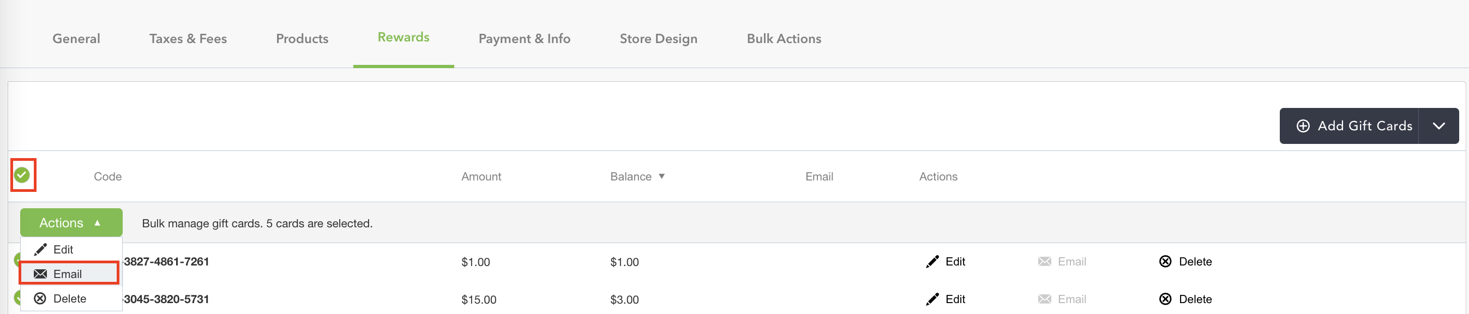Viewport: 1469px width, 314px height.
Task: Open the Products tab
Action: [x=302, y=39]
